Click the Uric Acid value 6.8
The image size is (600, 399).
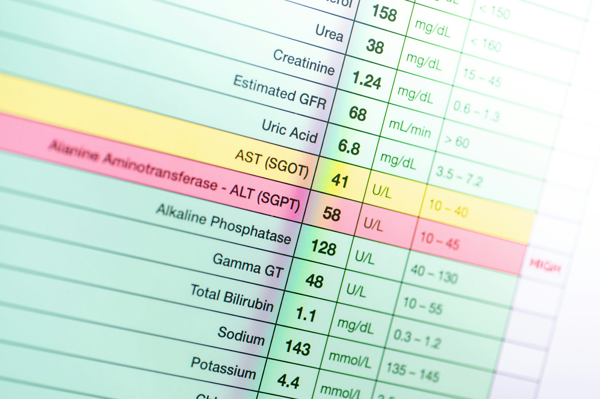click(349, 147)
